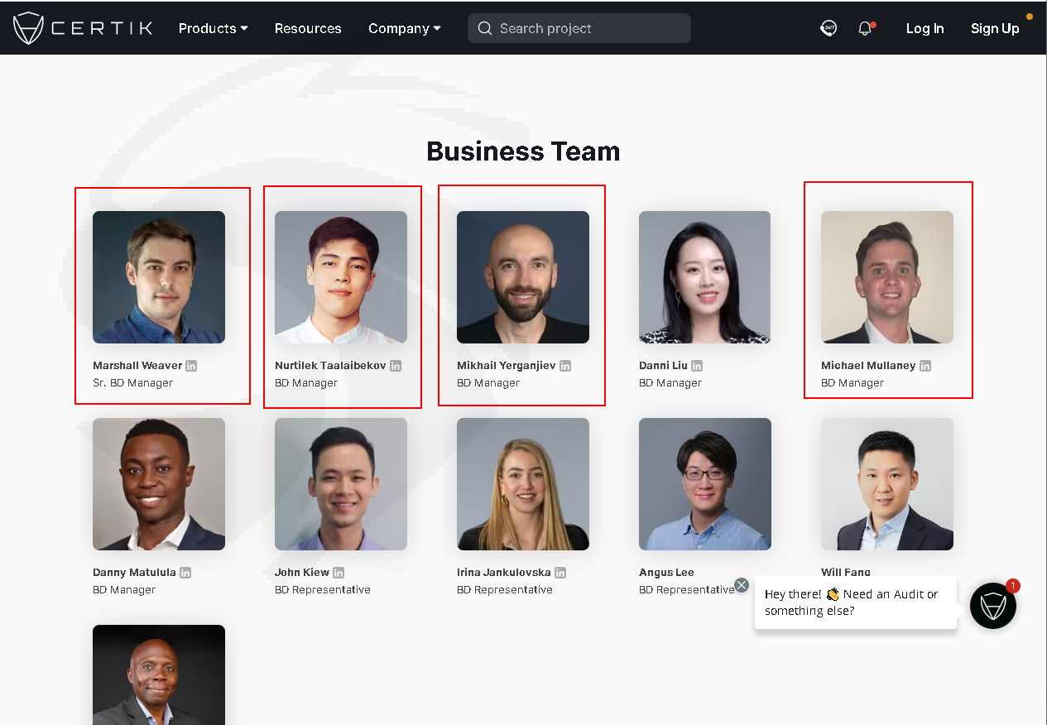Click the name Danny Matulula

click(x=134, y=572)
